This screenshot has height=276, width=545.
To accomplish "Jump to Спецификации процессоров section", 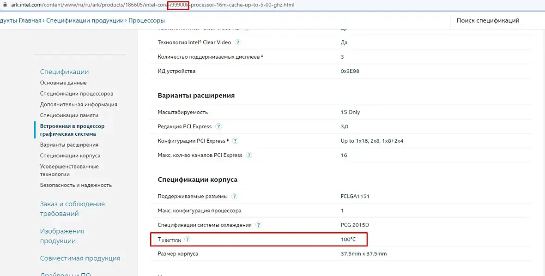I will pyautogui.click(x=76, y=94).
